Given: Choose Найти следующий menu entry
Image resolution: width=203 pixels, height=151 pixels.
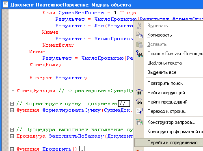Looking at the screenshot, I should (x=166, y=93).
